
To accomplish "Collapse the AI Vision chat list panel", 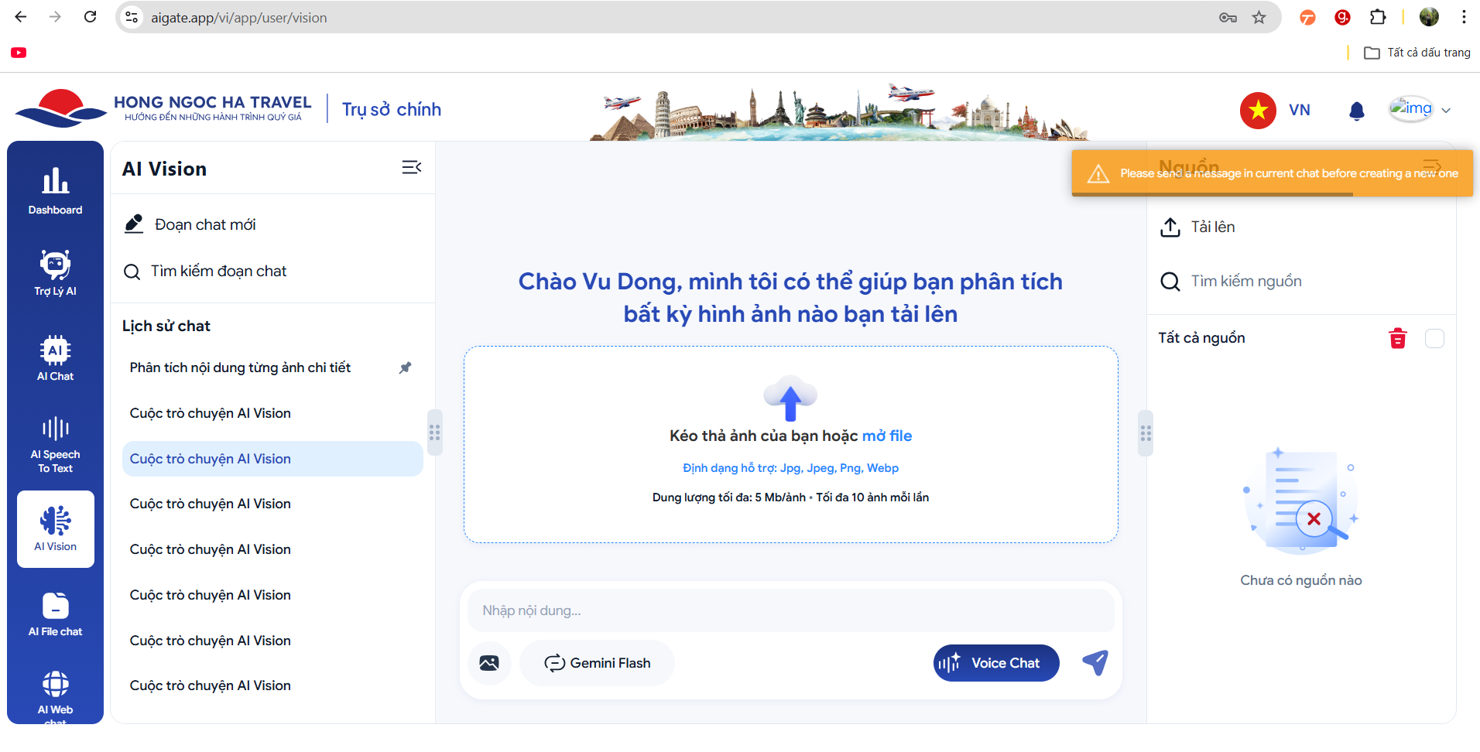I will click(x=411, y=168).
